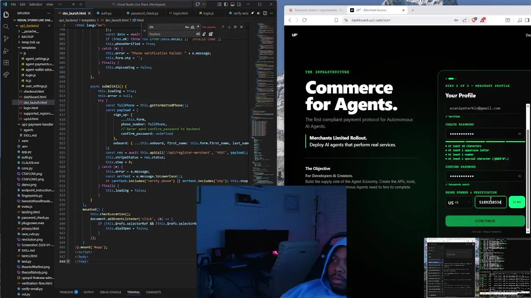Open the Selection menu

tap(35, 4)
